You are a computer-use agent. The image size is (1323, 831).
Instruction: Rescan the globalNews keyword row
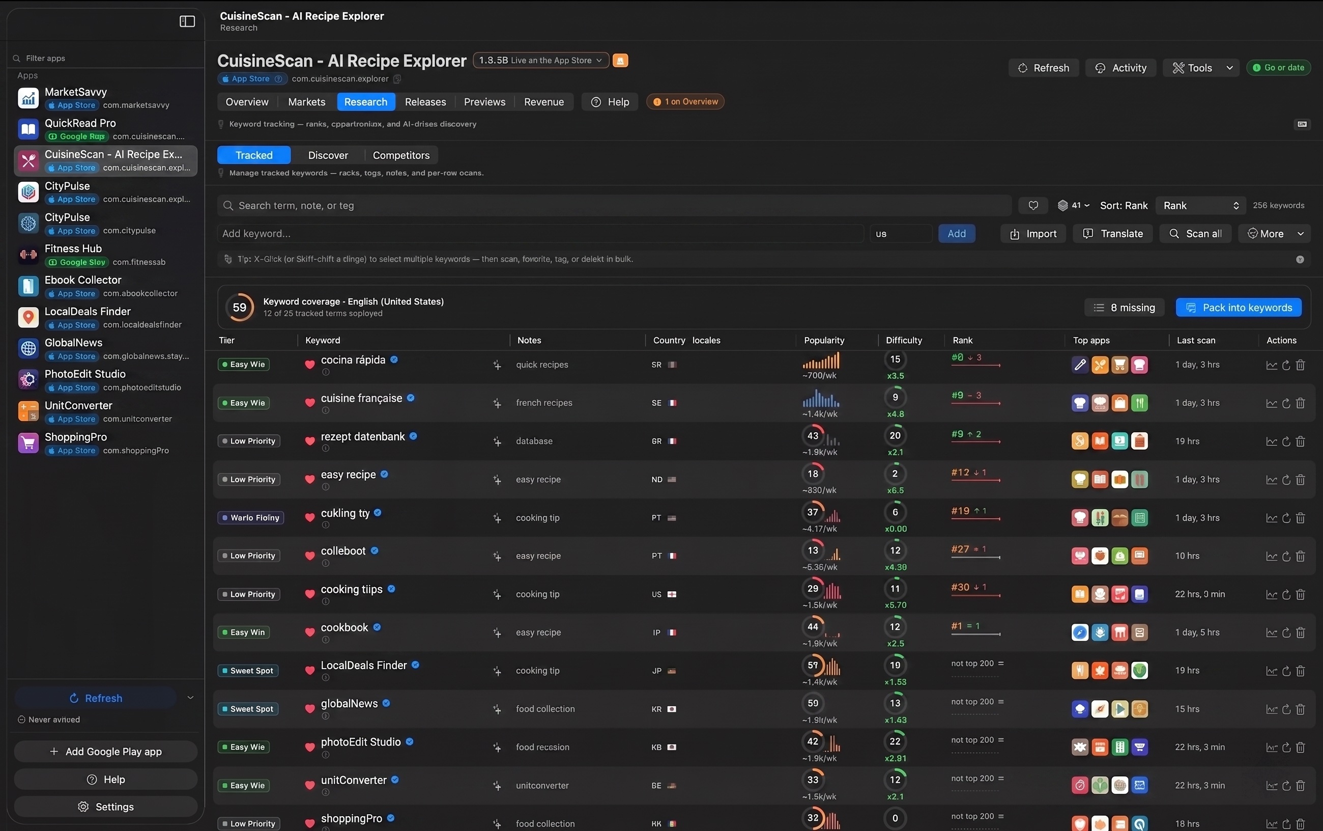point(1286,709)
